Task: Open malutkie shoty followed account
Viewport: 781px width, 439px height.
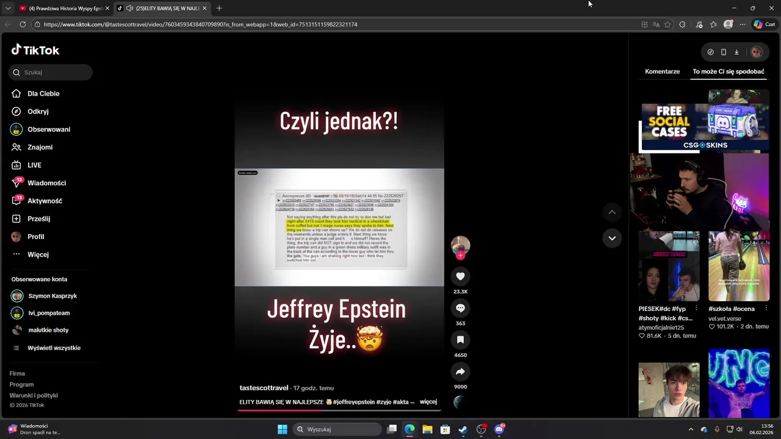Action: coord(40,330)
